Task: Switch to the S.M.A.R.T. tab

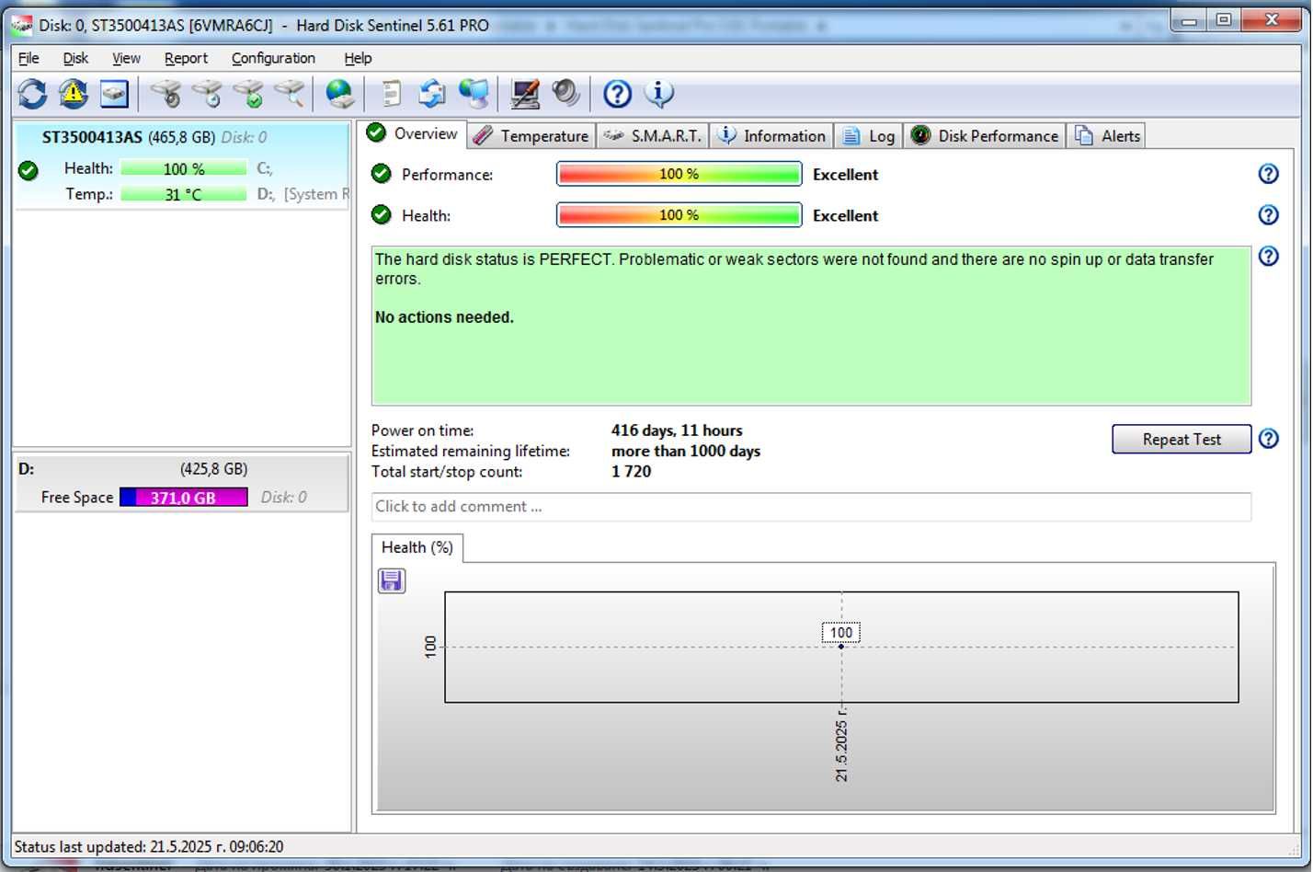Action: coord(653,136)
